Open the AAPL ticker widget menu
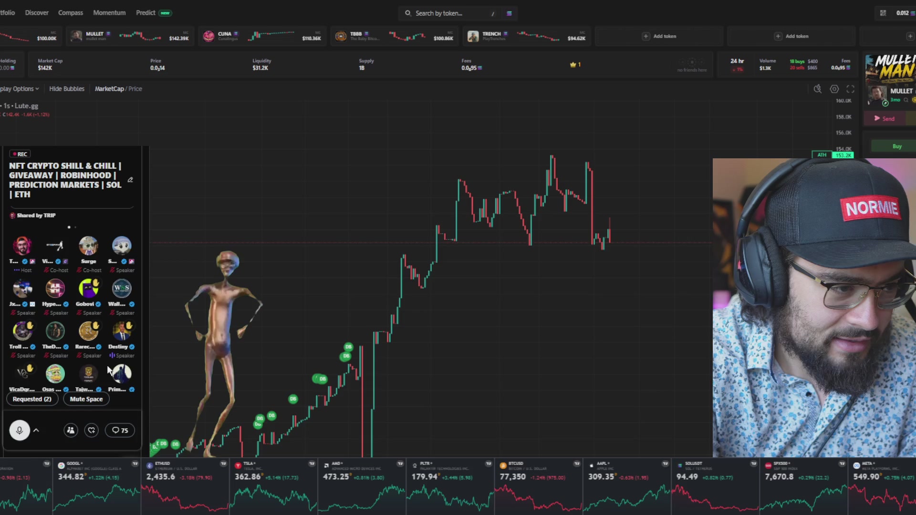 pyautogui.click(x=665, y=463)
